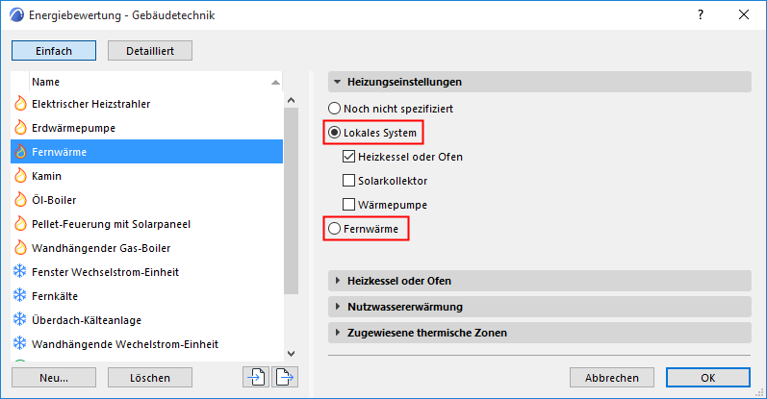Click the Kamin flame icon
767x399 pixels.
click(x=20, y=176)
